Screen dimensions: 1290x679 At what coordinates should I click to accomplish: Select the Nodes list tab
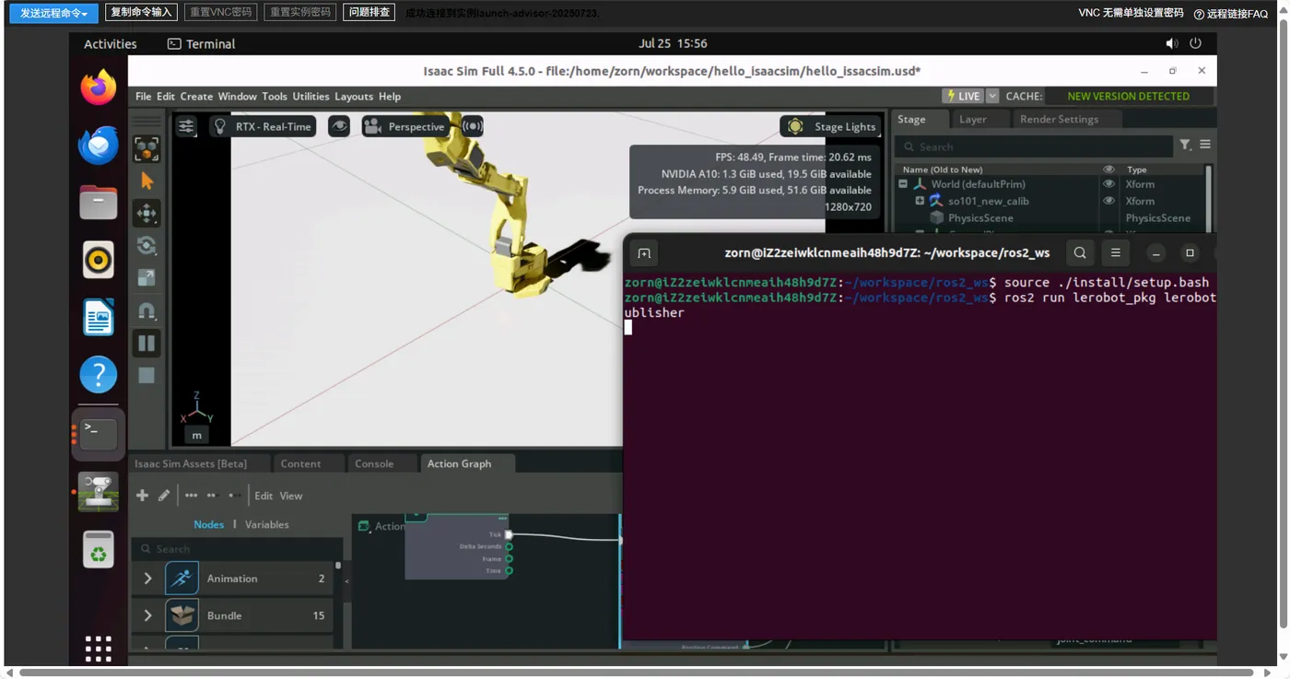point(208,524)
